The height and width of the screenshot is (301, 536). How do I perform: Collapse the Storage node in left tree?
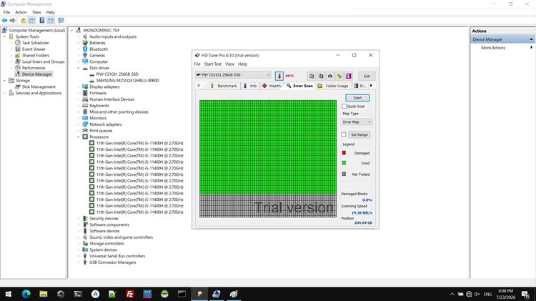[x=4, y=80]
